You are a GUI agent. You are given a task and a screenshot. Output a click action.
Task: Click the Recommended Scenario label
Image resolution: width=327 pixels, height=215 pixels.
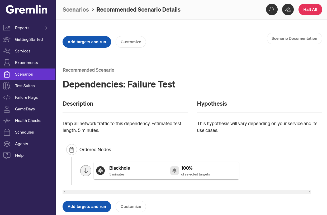(88, 70)
